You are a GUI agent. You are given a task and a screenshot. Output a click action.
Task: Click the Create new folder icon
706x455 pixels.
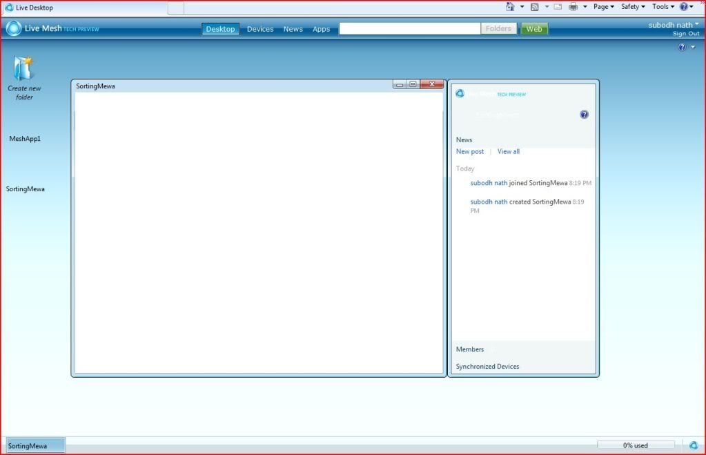pos(23,68)
